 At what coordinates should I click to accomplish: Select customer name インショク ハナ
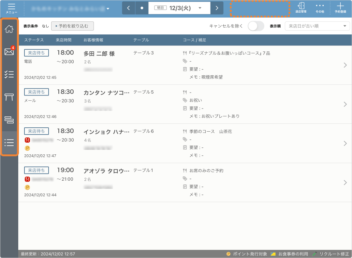pyautogui.click(x=106, y=132)
